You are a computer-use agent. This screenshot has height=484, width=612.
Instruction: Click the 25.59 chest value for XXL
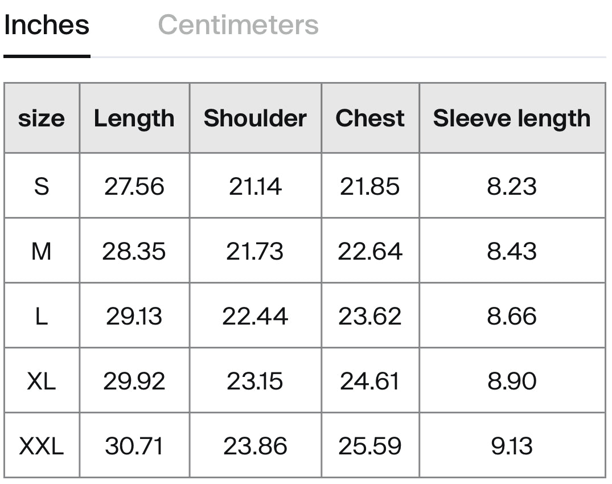[x=370, y=446]
